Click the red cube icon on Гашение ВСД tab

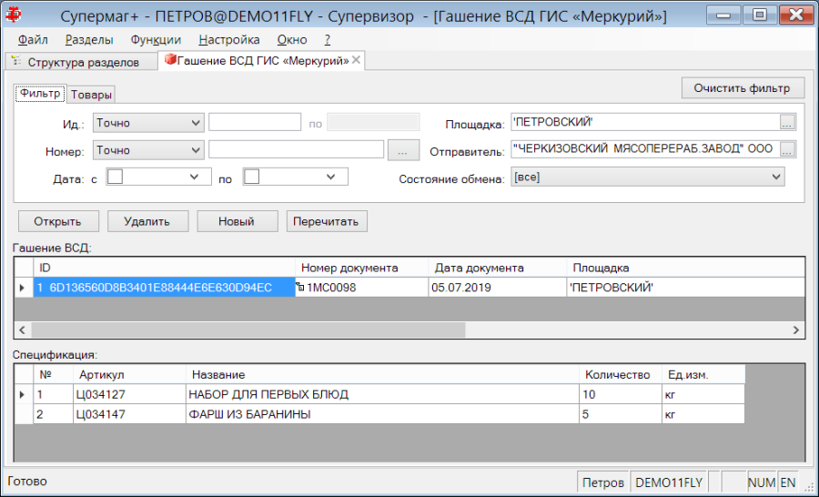pyautogui.click(x=170, y=59)
